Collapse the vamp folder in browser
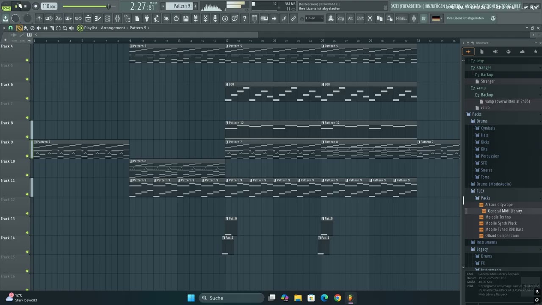 click(481, 88)
